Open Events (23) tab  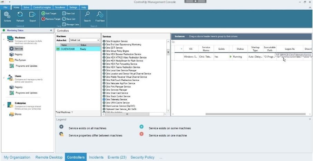coord(117,158)
